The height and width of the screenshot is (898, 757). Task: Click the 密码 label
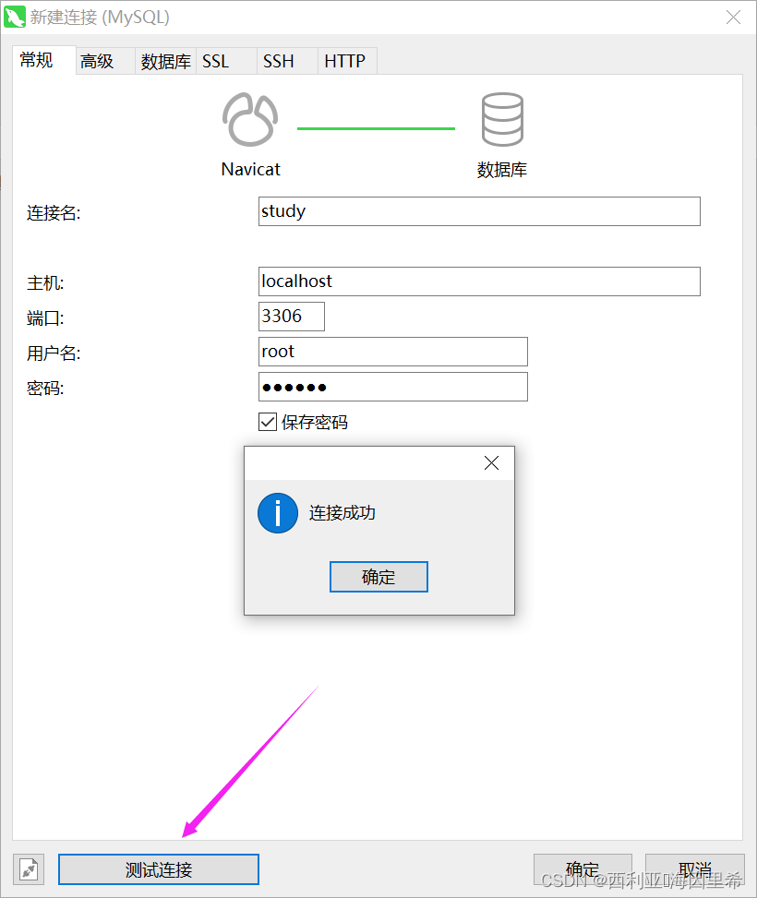[x=45, y=389]
